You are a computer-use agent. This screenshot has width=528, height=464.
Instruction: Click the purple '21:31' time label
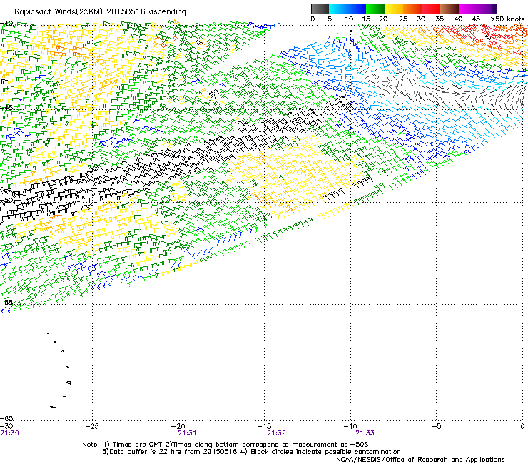tap(187, 433)
